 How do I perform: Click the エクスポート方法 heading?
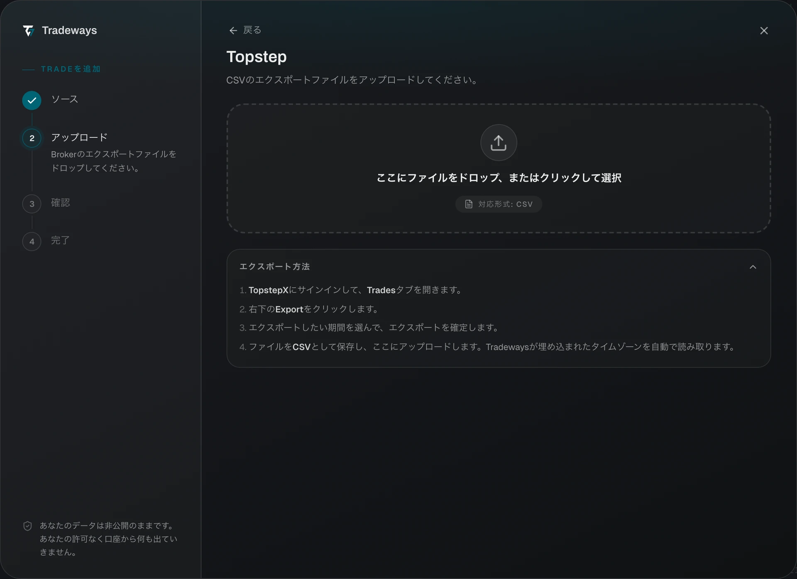274,267
